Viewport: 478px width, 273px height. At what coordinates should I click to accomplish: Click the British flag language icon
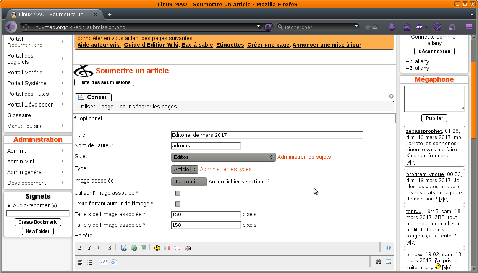coord(177,248)
